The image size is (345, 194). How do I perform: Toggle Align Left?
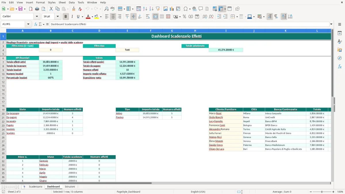pyautogui.click(x=107, y=17)
